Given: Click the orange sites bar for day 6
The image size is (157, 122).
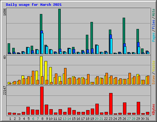Looking at the screenshot, I should 33,77.
